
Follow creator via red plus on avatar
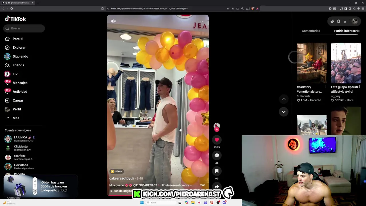click(217, 130)
